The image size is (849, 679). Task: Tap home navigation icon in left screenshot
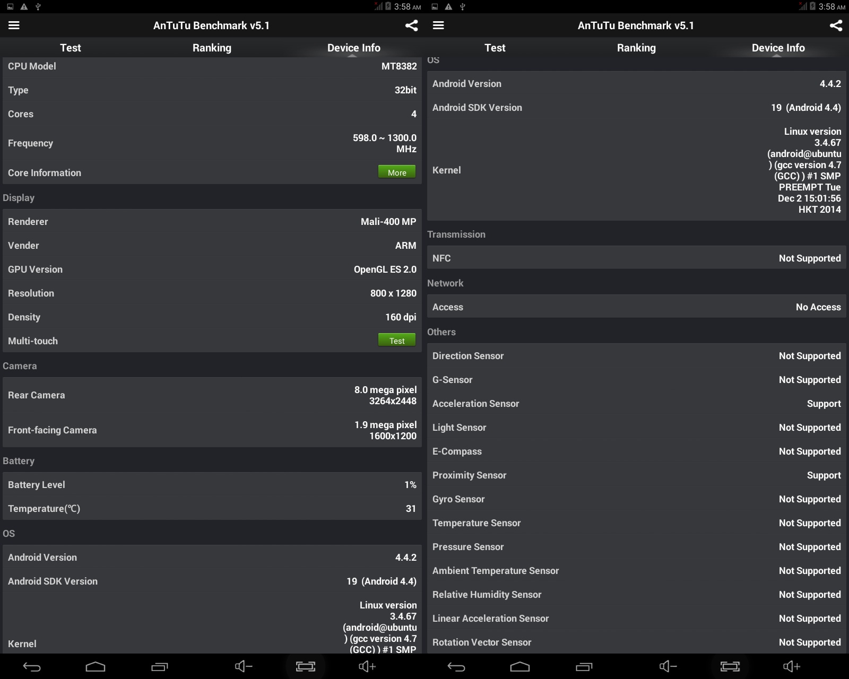pyautogui.click(x=96, y=667)
